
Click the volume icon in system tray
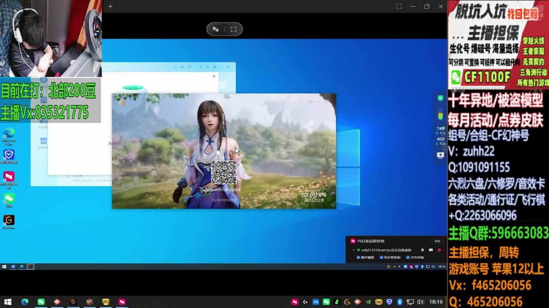(420, 302)
